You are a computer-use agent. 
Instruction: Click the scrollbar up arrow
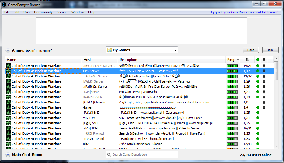[276, 59]
